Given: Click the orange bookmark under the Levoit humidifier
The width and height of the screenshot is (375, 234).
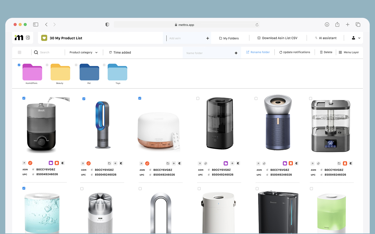Looking at the screenshot, I should pyautogui.click(x=57, y=163).
